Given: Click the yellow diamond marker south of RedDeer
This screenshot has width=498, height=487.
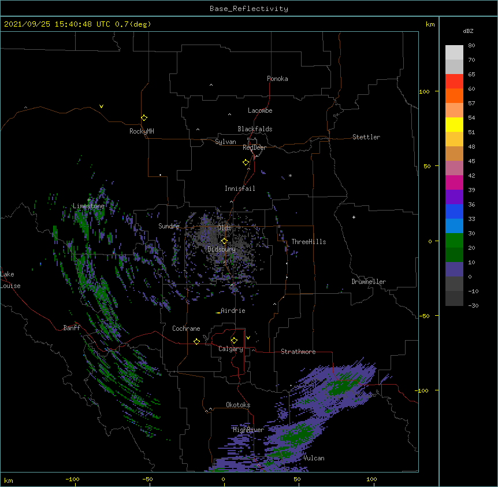Looking at the screenshot, I should [246, 163].
